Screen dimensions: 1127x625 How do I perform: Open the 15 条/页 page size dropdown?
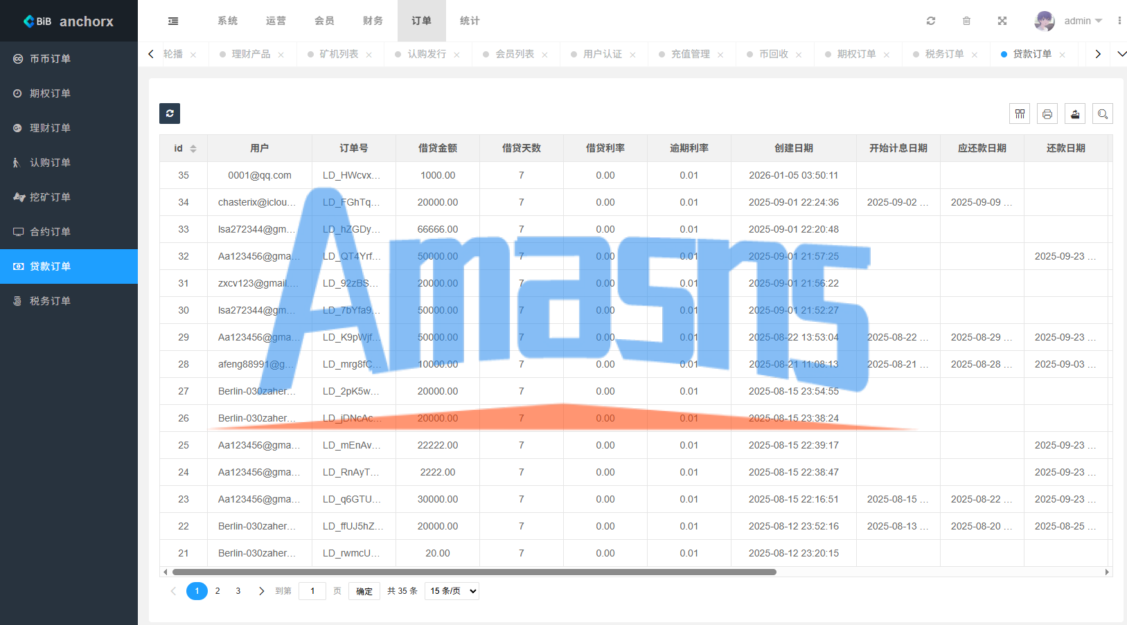[452, 591]
